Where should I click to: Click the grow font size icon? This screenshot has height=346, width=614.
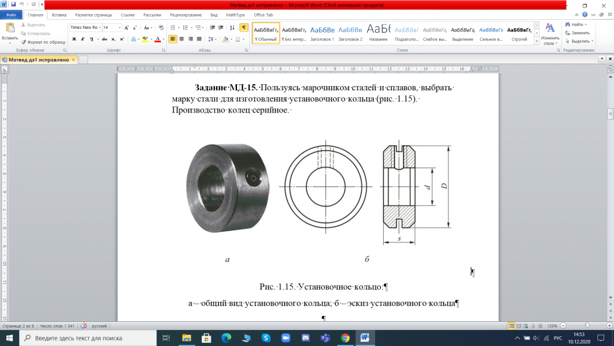(x=128, y=28)
